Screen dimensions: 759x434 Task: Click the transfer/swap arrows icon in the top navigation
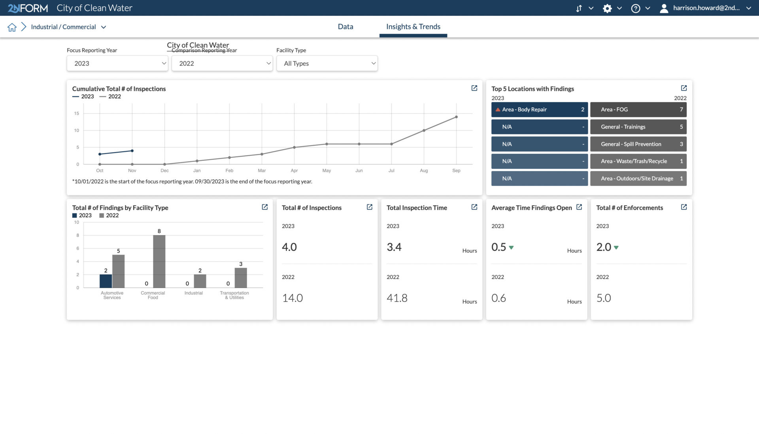579,8
